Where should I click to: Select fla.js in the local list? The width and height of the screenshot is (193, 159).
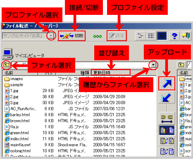click(x=12, y=127)
